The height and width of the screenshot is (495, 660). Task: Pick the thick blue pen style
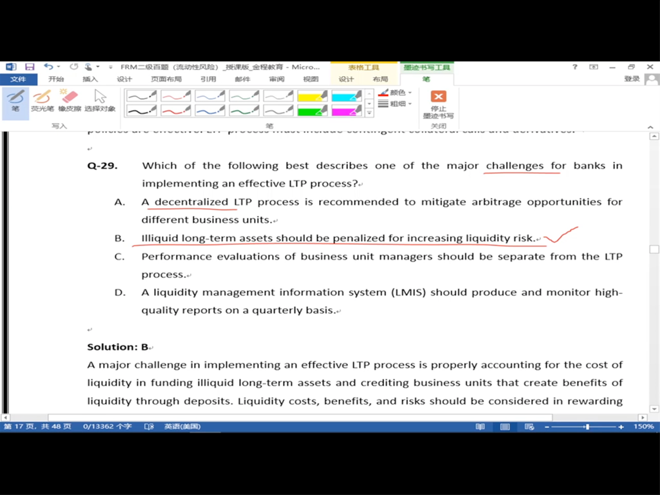[x=210, y=110]
